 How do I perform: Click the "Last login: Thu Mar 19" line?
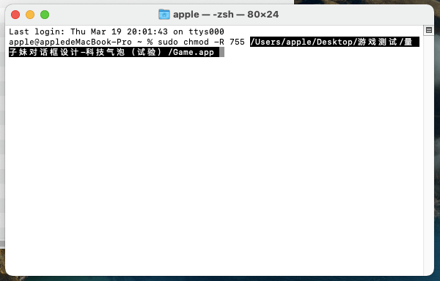click(117, 31)
